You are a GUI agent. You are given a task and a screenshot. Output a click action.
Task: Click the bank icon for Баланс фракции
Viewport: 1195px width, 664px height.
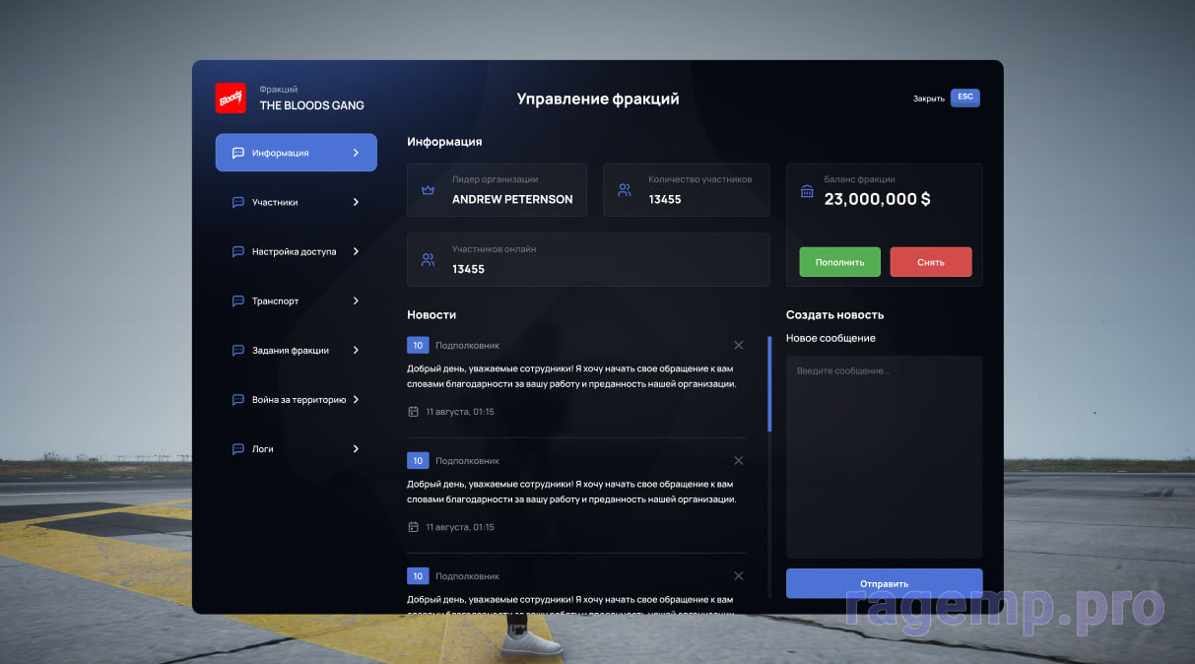pos(807,190)
